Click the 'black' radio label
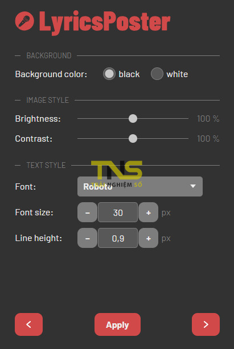Viewport: 234px width, 349px height. 129,74
